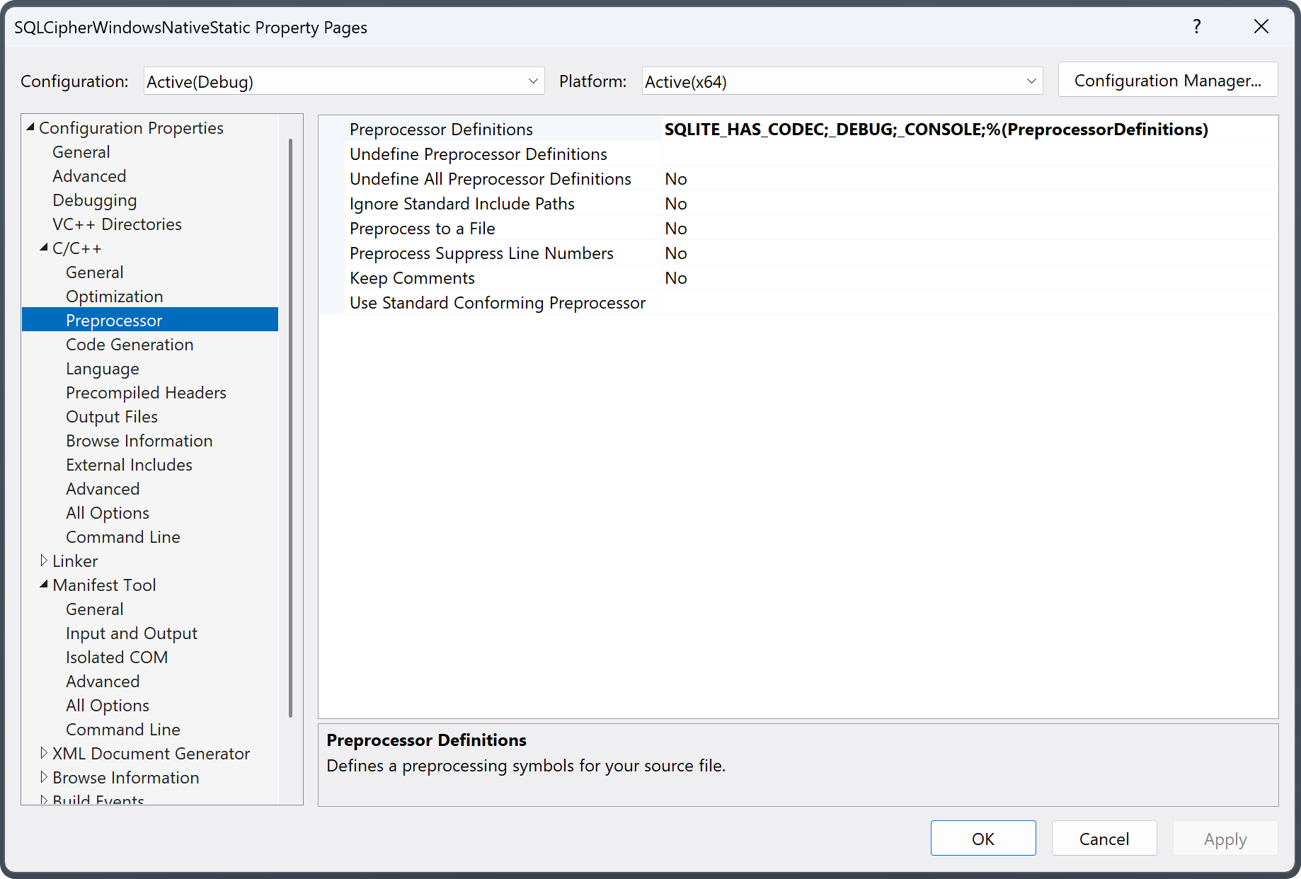Select Advanced under Configuration Properties
1301x879 pixels.
pyautogui.click(x=89, y=176)
